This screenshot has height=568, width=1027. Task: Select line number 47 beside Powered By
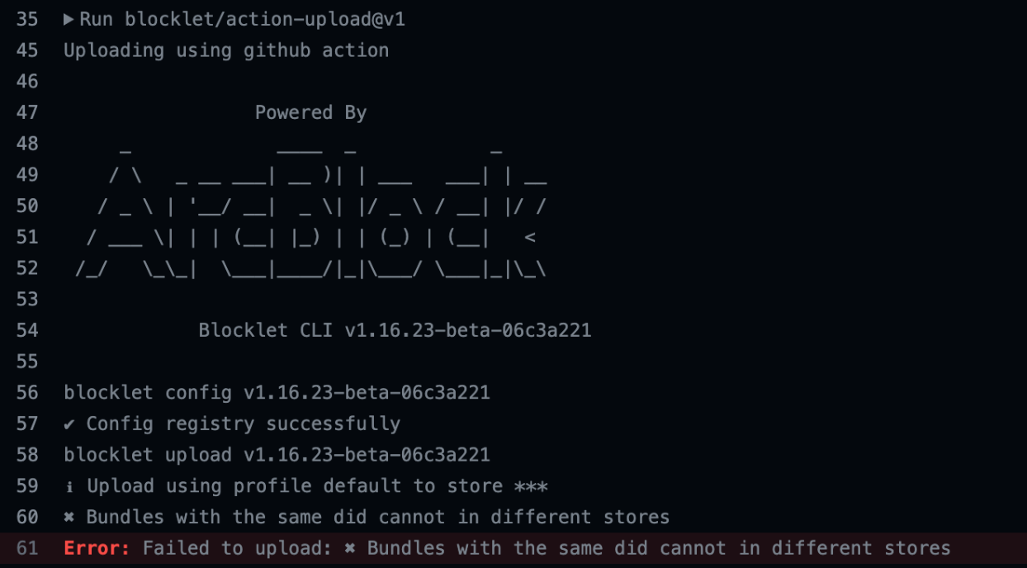[x=27, y=112]
